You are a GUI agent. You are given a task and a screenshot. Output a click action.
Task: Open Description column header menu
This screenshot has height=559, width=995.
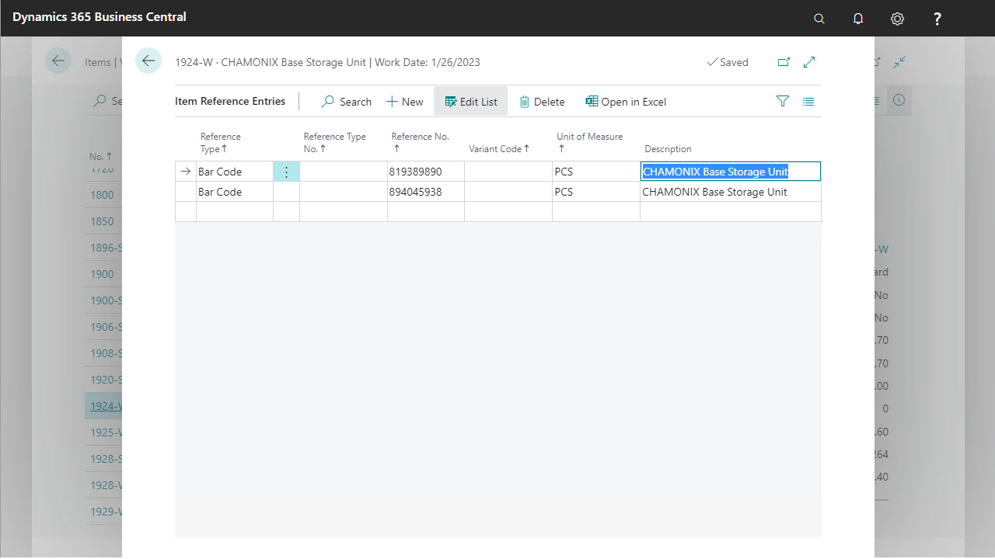(668, 149)
